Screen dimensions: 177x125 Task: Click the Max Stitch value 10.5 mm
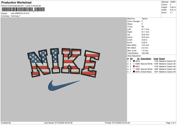coord(145,45)
